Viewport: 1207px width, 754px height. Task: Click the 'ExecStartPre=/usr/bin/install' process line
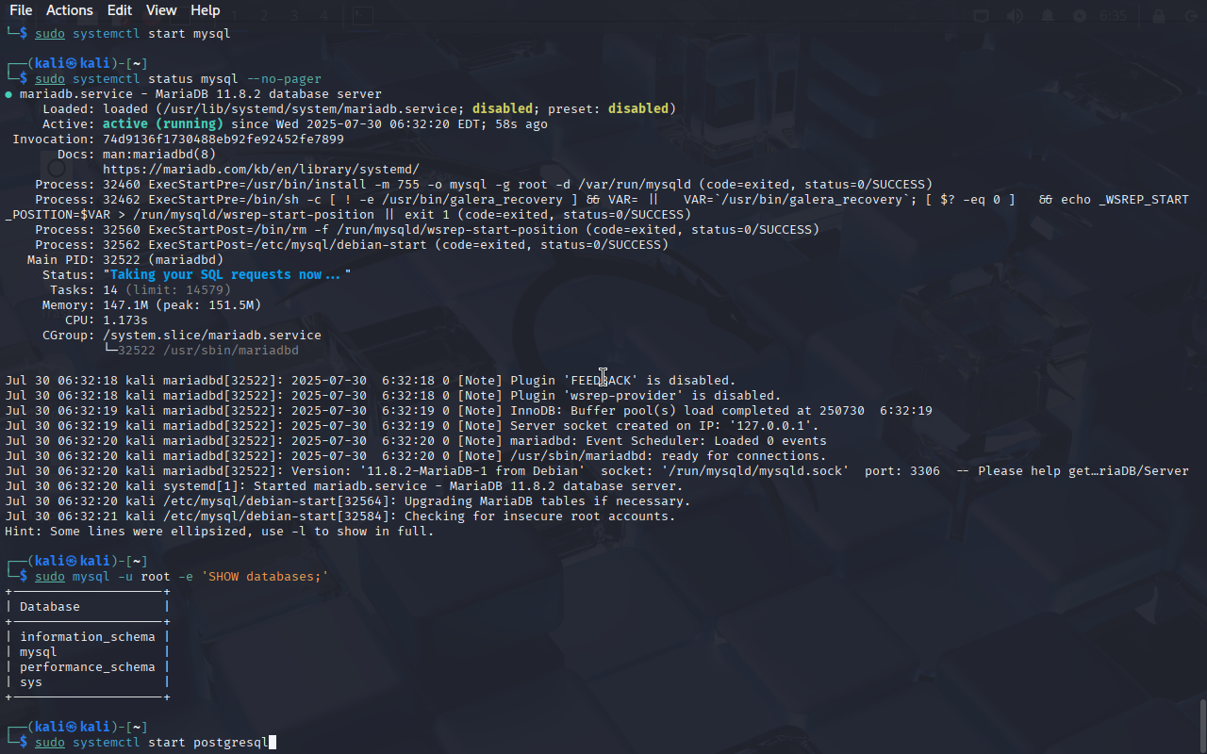(484, 185)
